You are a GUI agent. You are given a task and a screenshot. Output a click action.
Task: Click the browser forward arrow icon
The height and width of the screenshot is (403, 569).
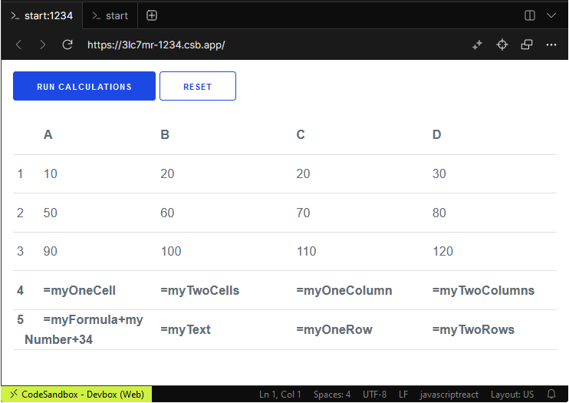click(x=43, y=45)
